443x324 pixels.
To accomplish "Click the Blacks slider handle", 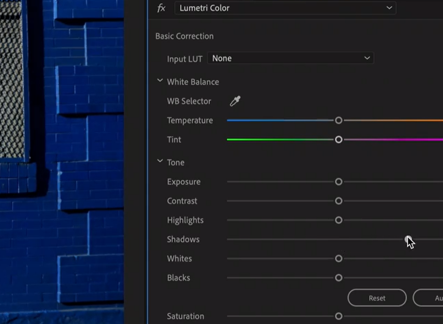I will (339, 277).
